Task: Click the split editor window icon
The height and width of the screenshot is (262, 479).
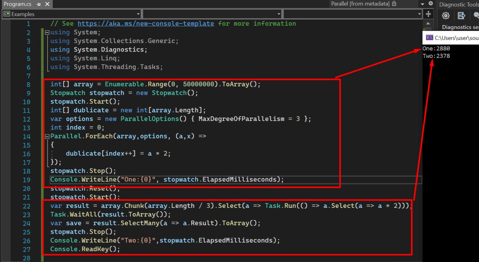Action: tap(429, 14)
